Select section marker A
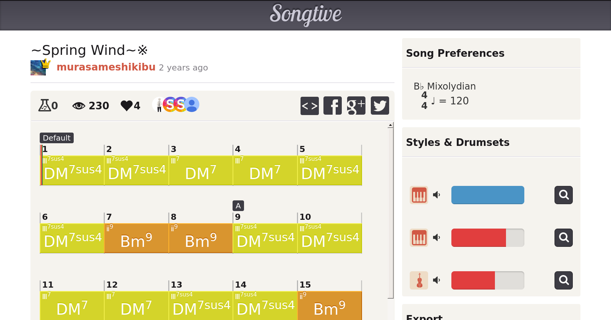This screenshot has width=611, height=320. [x=238, y=206]
